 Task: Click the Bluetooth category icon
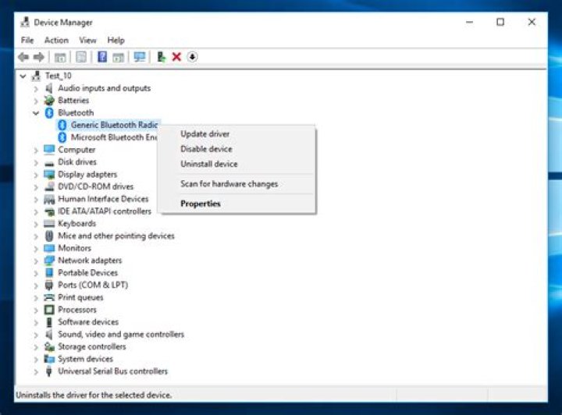coord(49,113)
